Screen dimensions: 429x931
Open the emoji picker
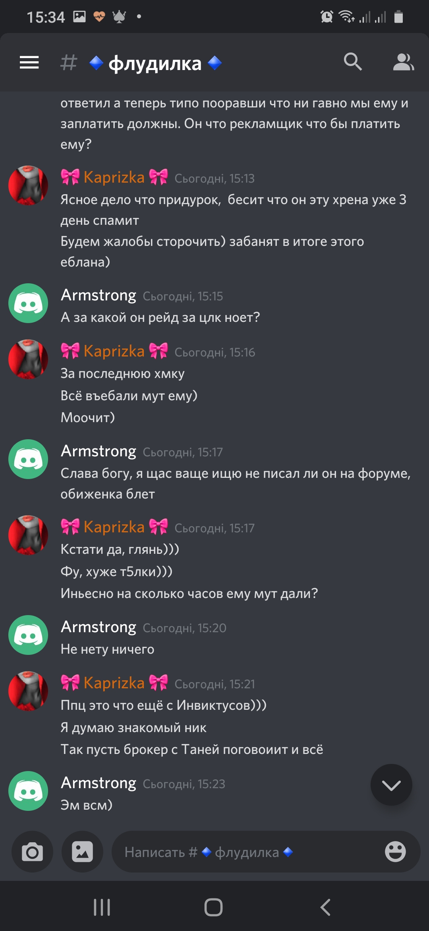(x=395, y=852)
